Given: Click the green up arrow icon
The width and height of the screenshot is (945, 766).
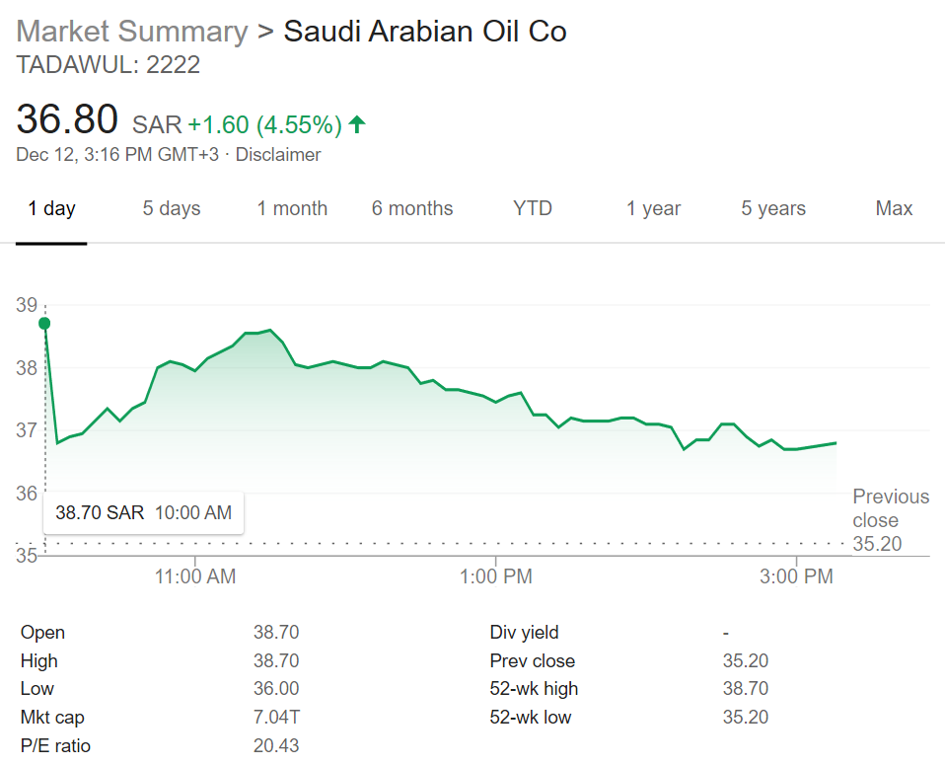Looking at the screenshot, I should (x=357, y=124).
